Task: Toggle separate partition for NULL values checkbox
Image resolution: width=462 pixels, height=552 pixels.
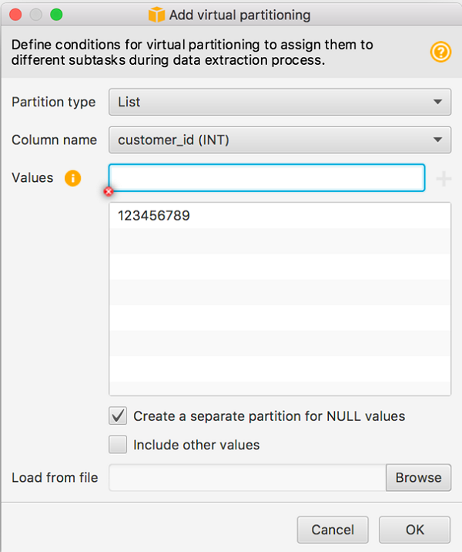Action: 119,416
